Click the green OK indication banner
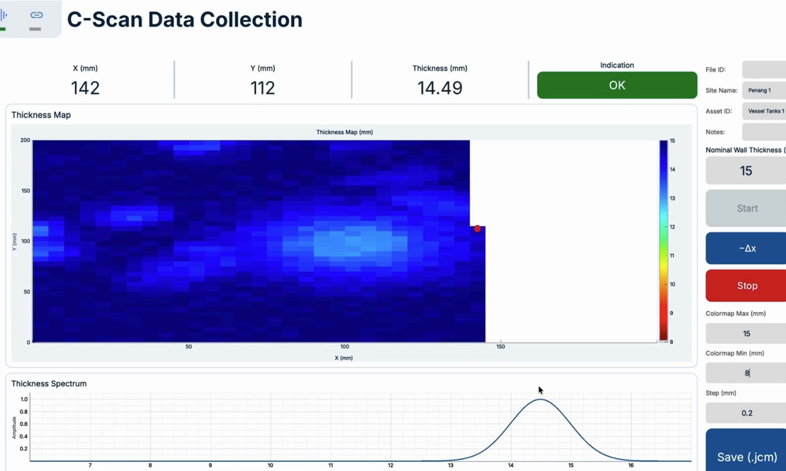Viewport: 786px width, 471px height. [617, 85]
